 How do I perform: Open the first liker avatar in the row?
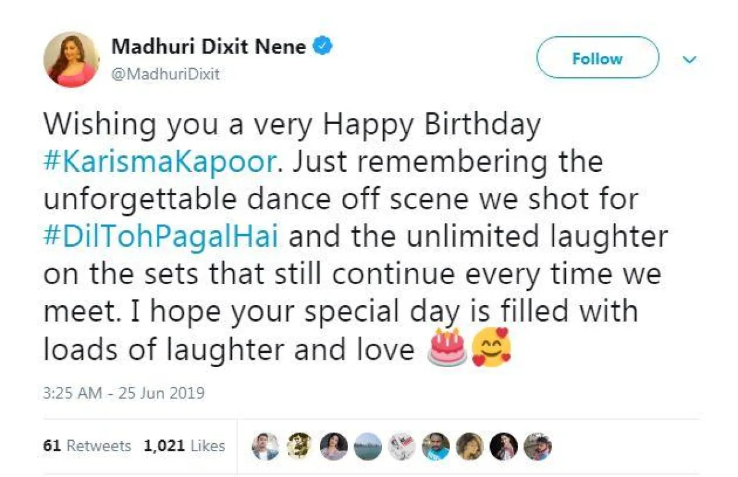coord(266,447)
